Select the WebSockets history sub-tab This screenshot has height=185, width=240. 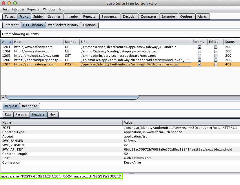63,25
